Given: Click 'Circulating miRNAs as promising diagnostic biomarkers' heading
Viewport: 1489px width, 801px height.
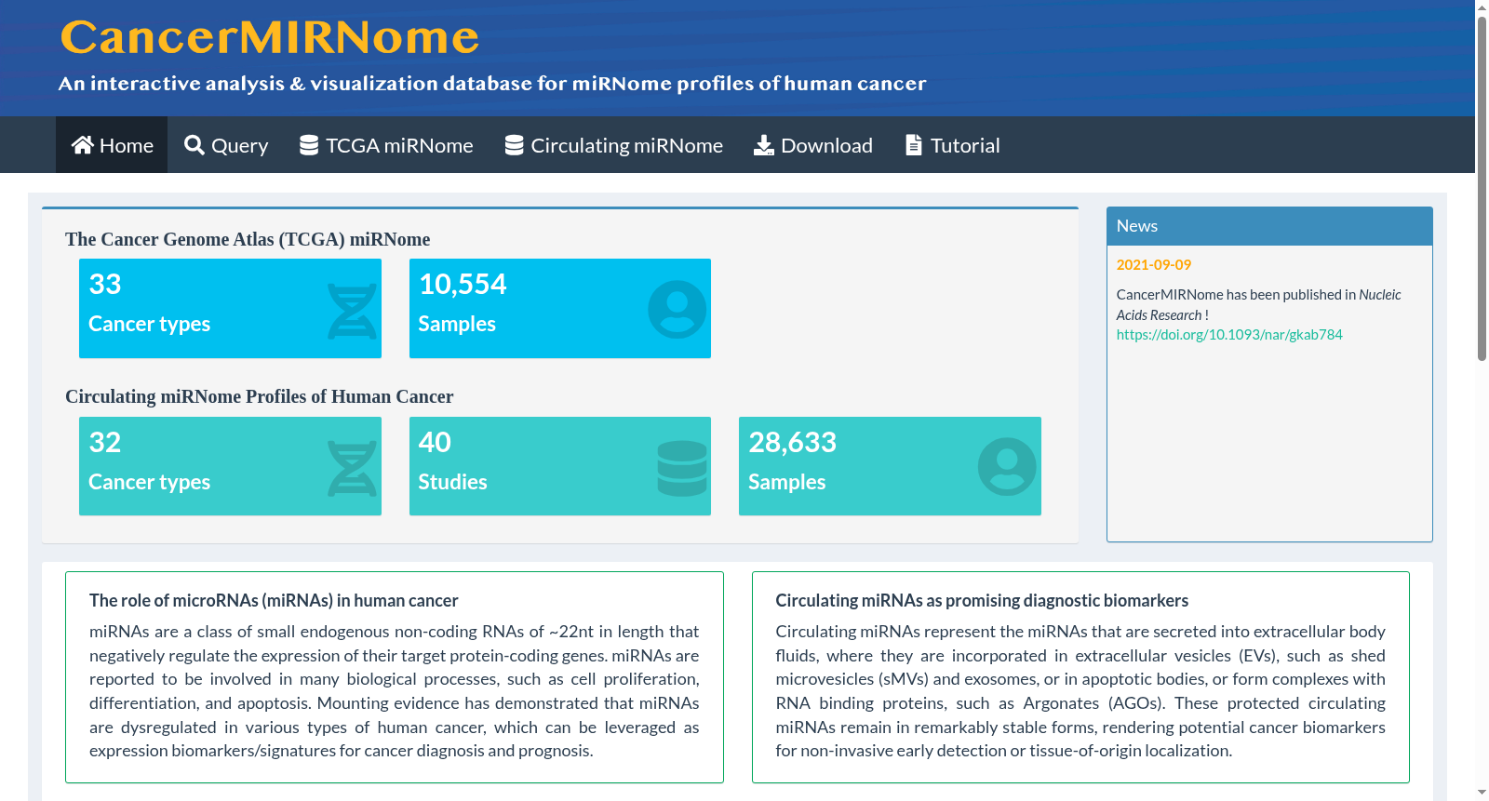Looking at the screenshot, I should pos(982,601).
